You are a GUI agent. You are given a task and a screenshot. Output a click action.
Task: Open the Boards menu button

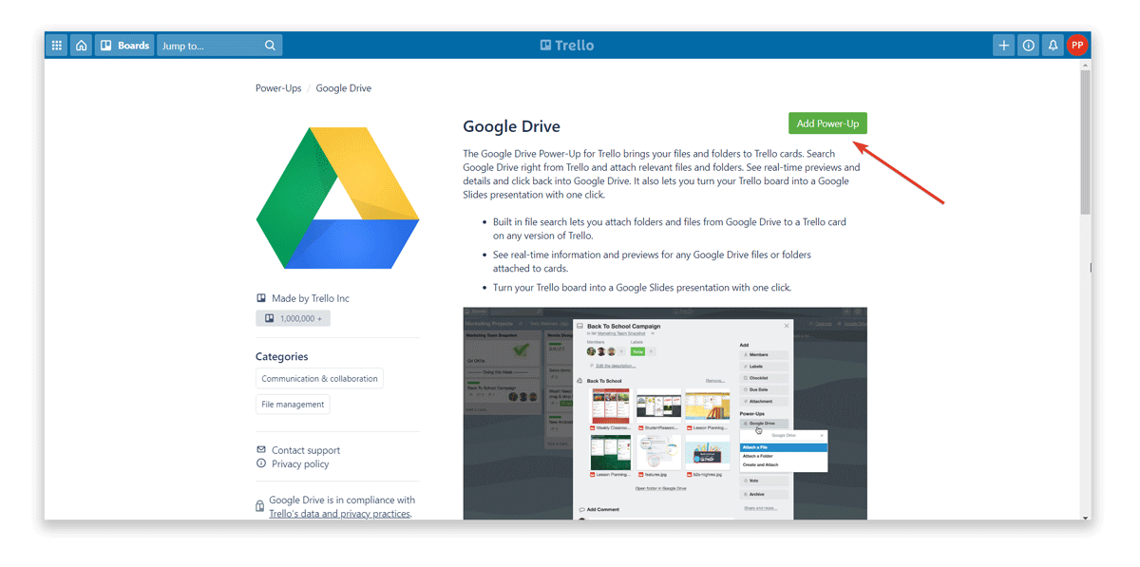tap(124, 45)
